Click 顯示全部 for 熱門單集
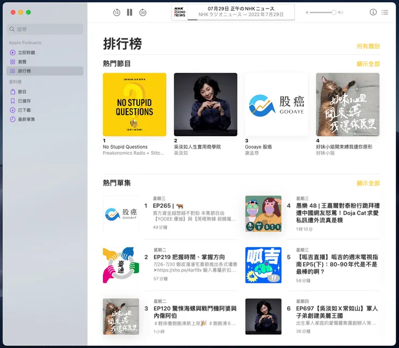 tap(368, 183)
